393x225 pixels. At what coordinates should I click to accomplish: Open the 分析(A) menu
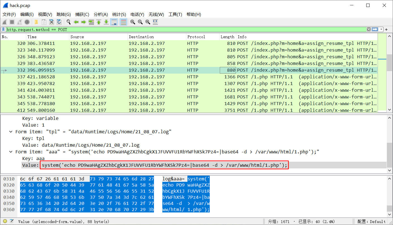coord(101,14)
